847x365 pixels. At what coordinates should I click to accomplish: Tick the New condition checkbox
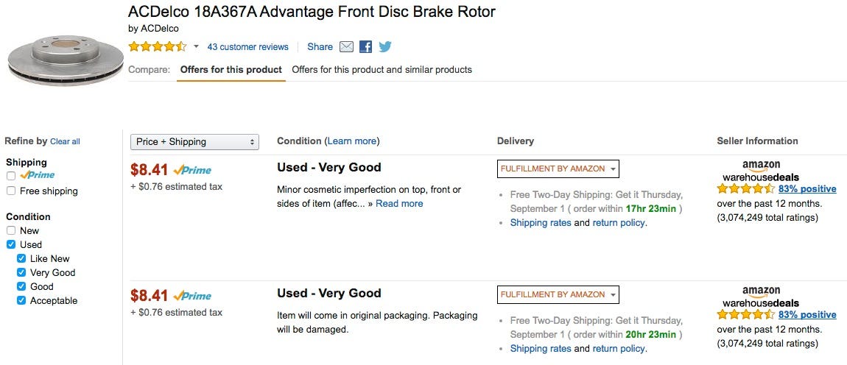pyautogui.click(x=11, y=230)
